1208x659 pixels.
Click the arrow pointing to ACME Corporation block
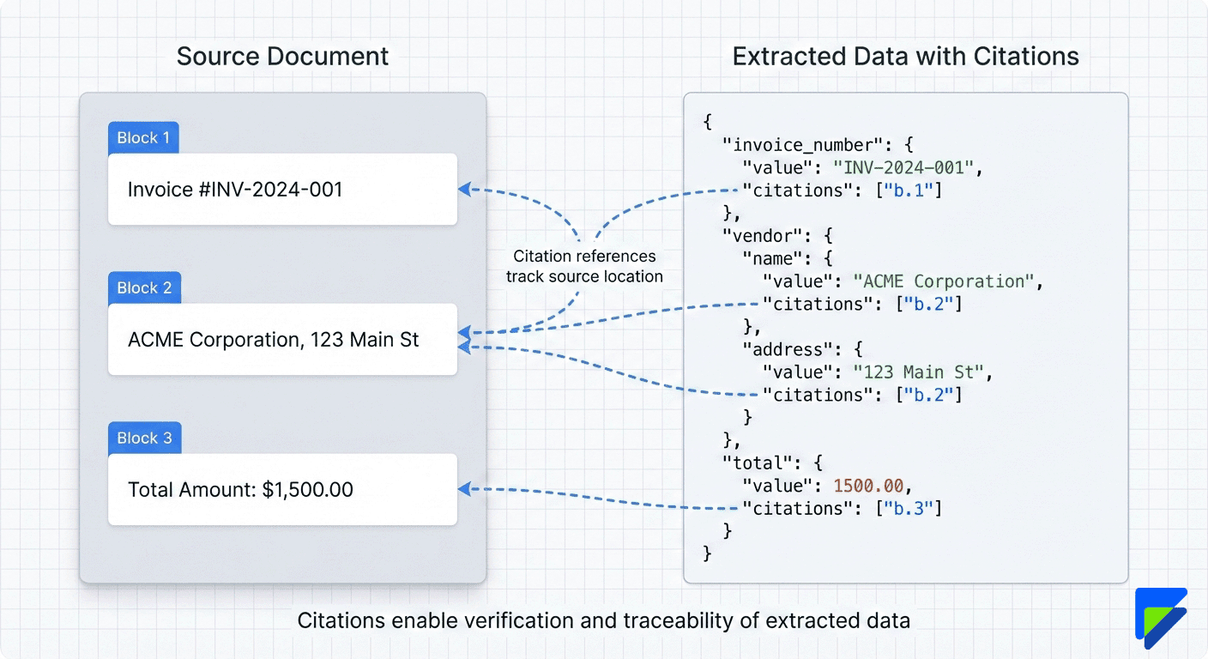click(x=468, y=330)
